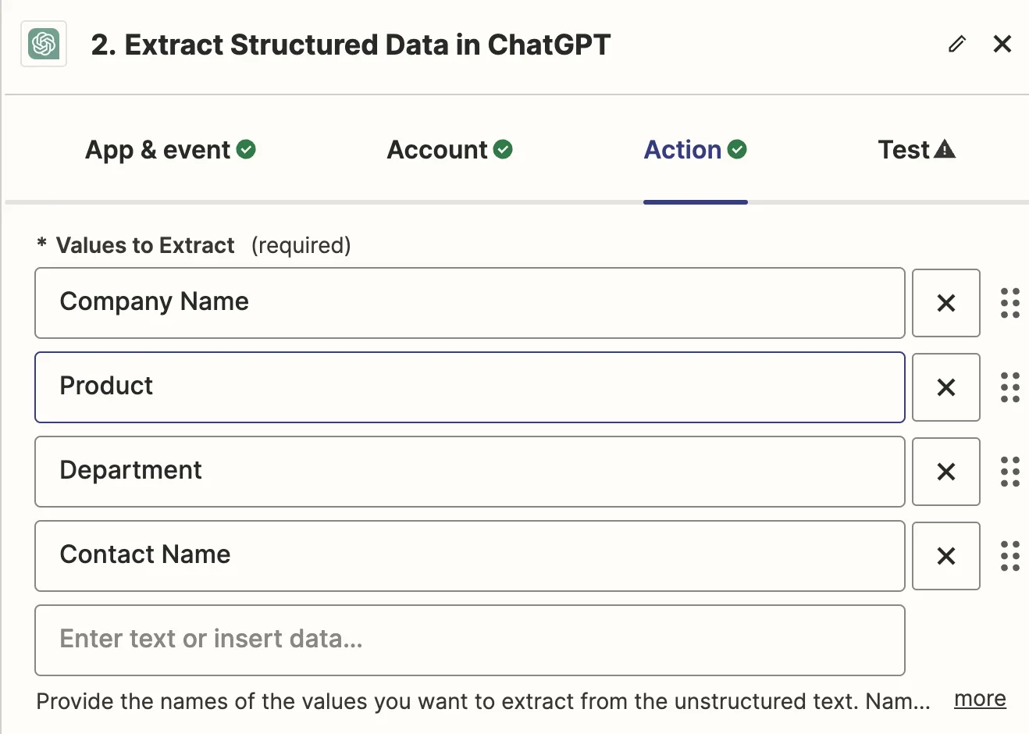The image size is (1029, 734).
Task: Expand help text with more link
Action: pos(980,699)
